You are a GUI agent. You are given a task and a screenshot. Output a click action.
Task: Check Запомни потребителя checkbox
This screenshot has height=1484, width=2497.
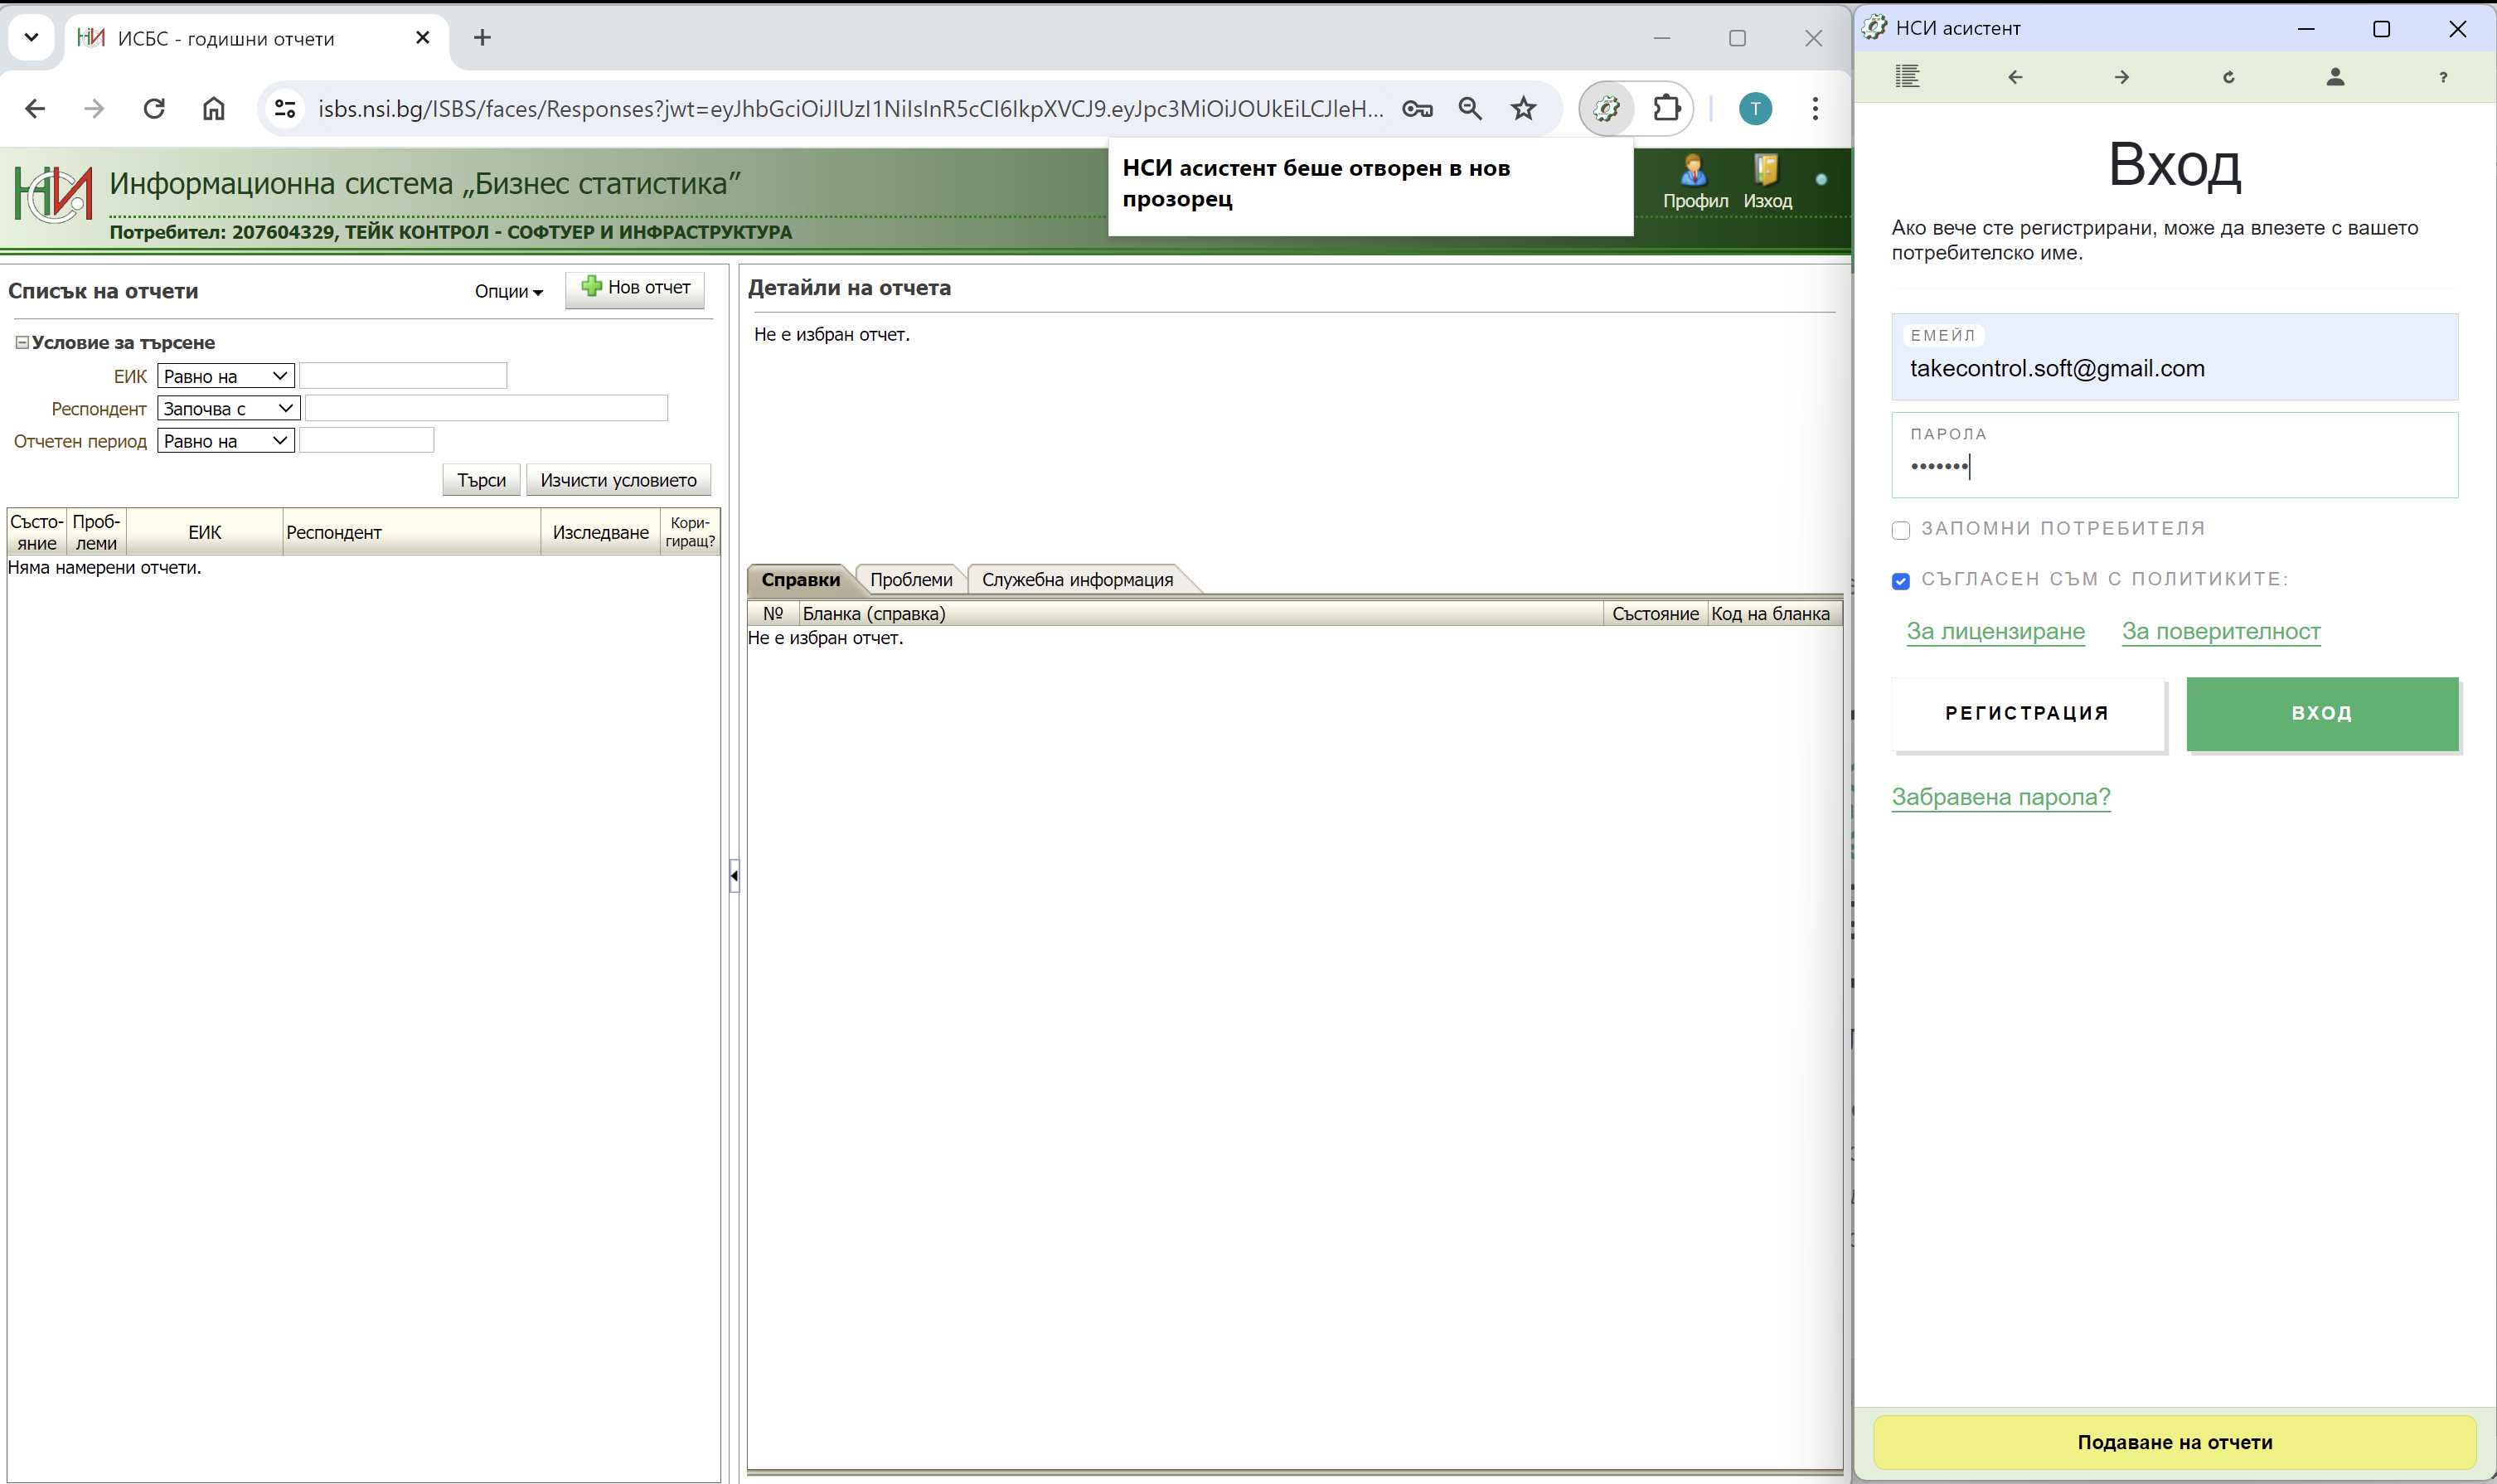pyautogui.click(x=1901, y=530)
